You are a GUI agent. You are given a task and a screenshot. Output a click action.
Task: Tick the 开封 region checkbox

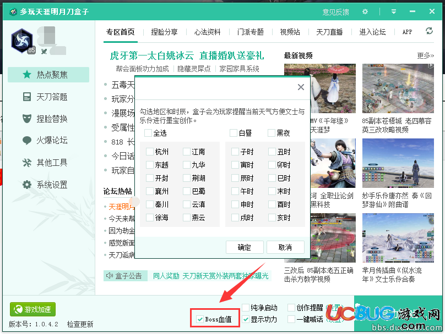(x=150, y=178)
